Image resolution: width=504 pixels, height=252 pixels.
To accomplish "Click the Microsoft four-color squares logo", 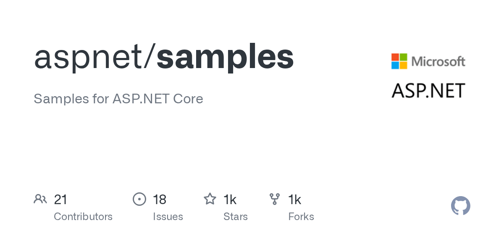I will pyautogui.click(x=399, y=61).
